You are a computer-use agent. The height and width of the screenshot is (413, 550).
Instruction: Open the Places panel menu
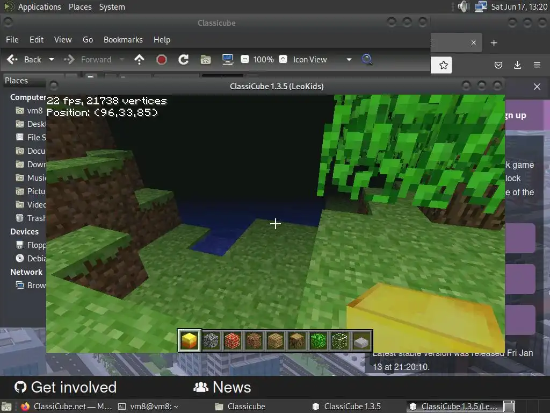pyautogui.click(x=80, y=7)
